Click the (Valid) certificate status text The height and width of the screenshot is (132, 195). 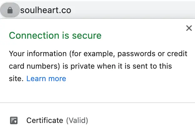77,120
